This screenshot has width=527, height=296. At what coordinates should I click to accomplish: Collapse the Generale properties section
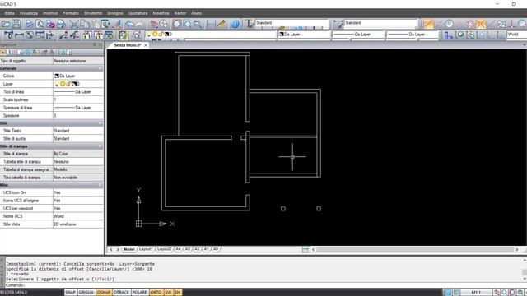pos(100,68)
